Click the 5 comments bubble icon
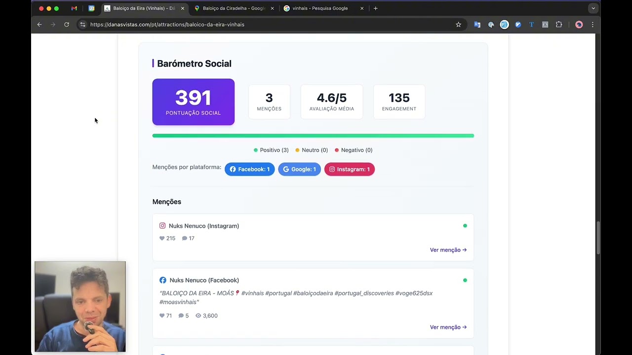 181,316
